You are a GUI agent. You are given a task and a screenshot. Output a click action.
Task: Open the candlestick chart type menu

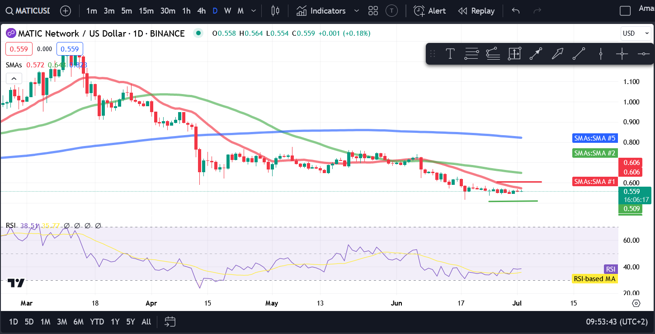(275, 11)
